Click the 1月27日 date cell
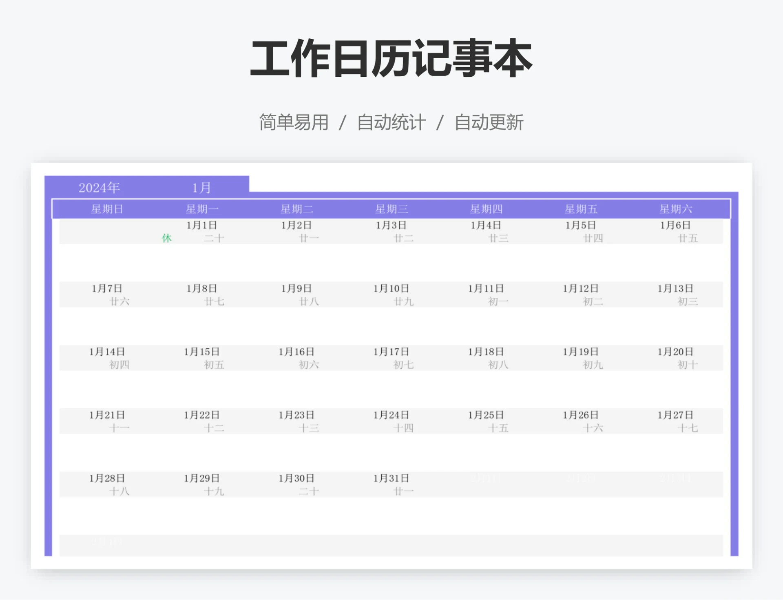The image size is (783, 600). pyautogui.click(x=675, y=415)
